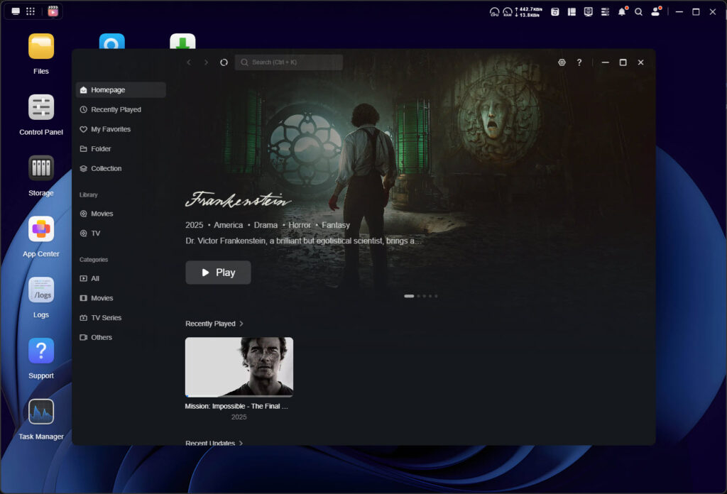Open the settings gear in the media app
Screen dimensions: 727x494
tap(562, 62)
